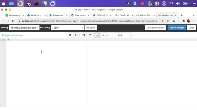Image resolution: width=197 pixels, height=110 pixels.
Task: Open Chrome three-dot menu
Action: (x=194, y=21)
